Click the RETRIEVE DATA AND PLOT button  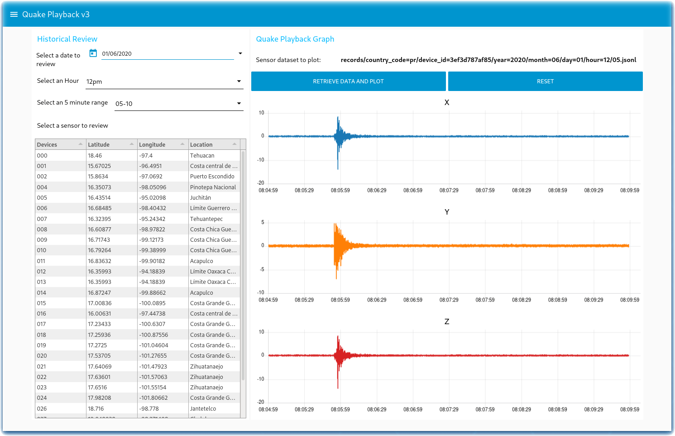pos(349,81)
